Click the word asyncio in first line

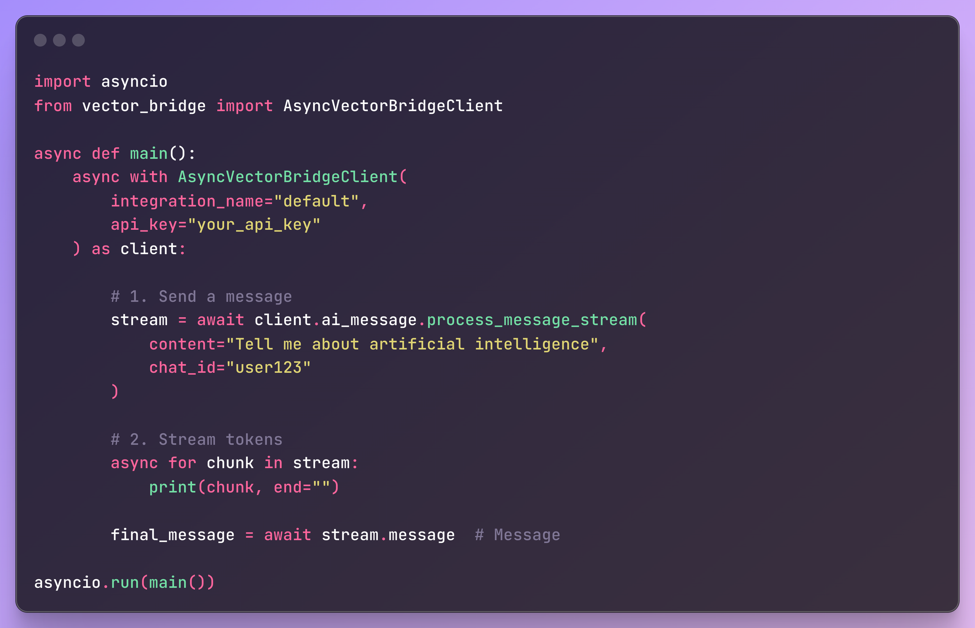click(134, 81)
